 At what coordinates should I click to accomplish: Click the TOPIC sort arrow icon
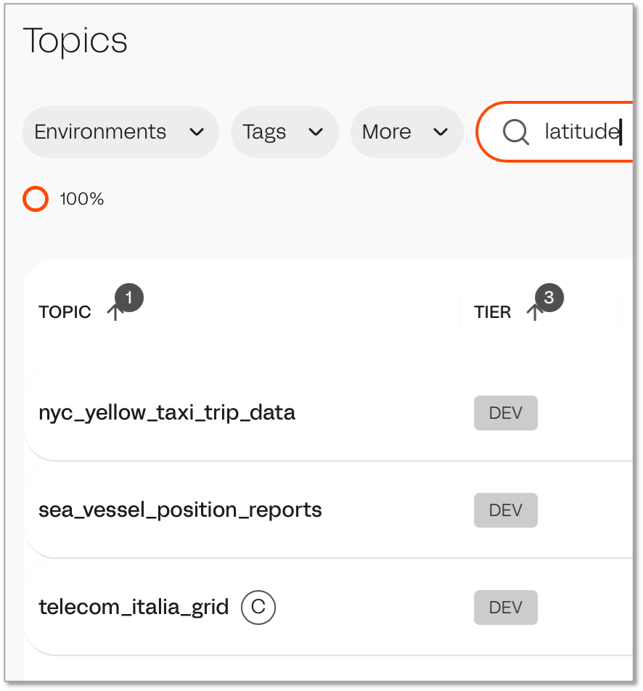tap(114, 314)
